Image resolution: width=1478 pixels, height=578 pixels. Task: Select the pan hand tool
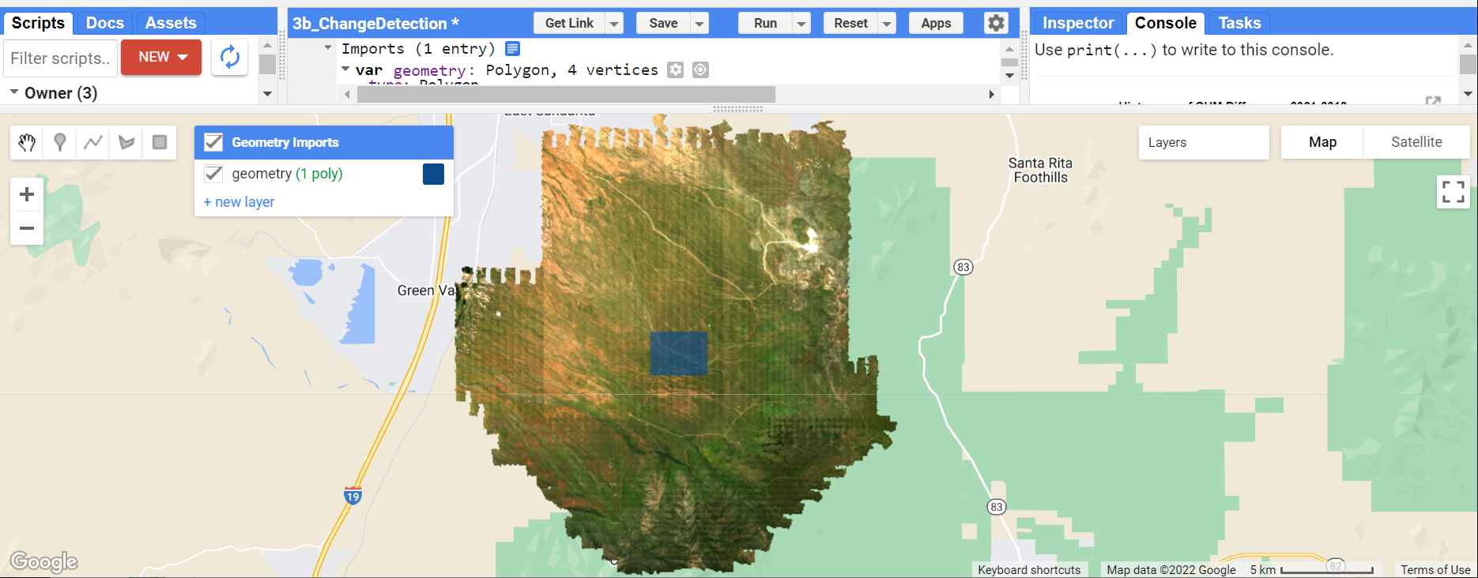27,142
